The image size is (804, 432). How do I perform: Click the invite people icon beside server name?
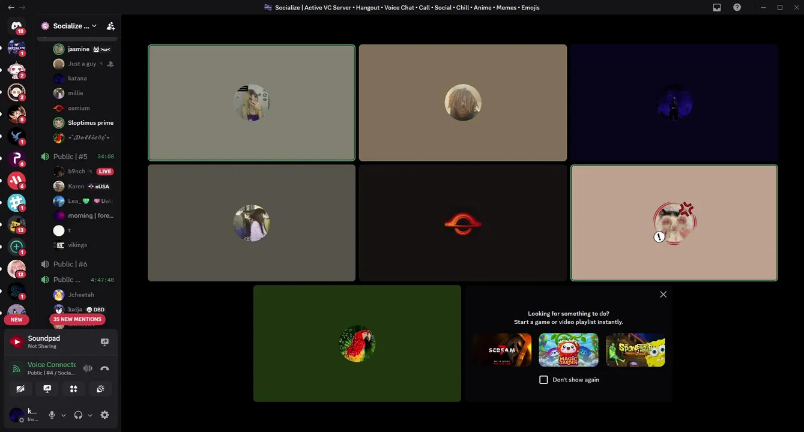click(110, 26)
